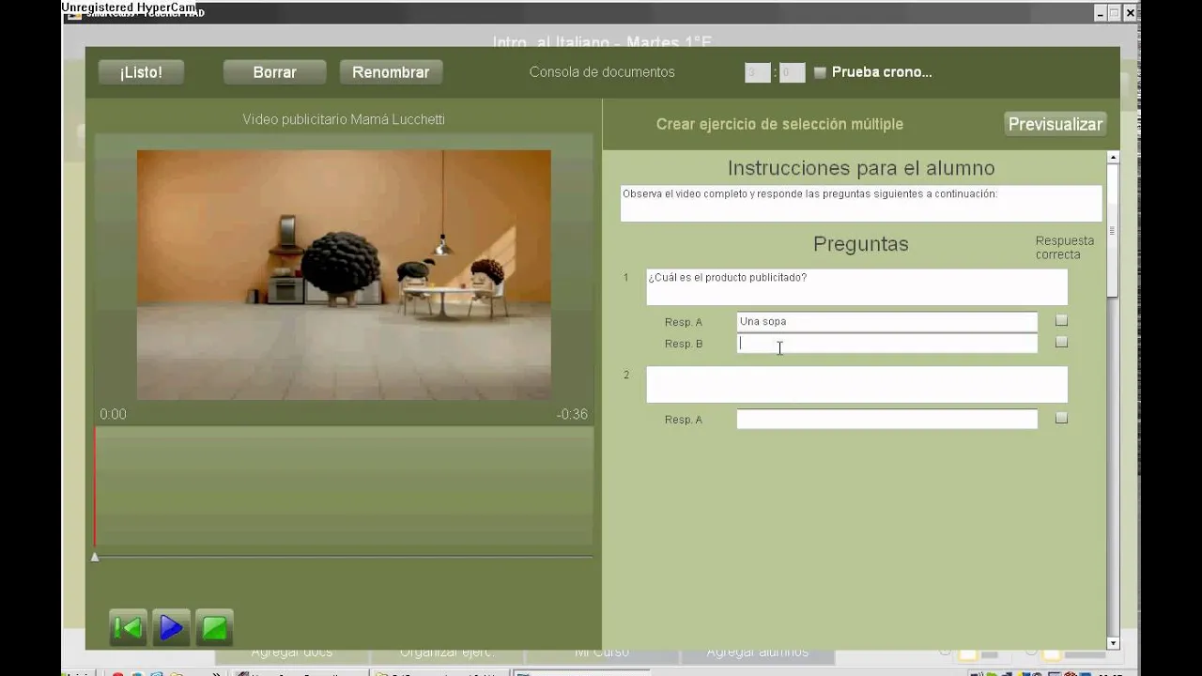This screenshot has width=1202, height=676.
Task: Click the video preview thumbnail
Action: (x=344, y=275)
